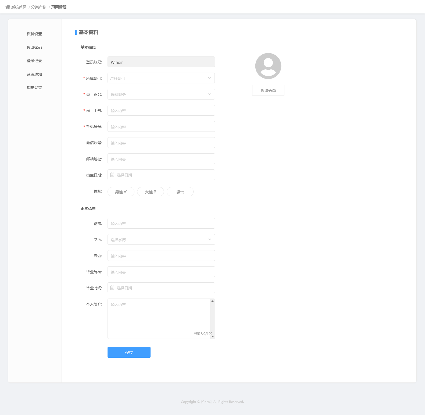Screen dimensions: 425x415
Task: Focus the 毕业院校 input field
Action: coord(161,272)
